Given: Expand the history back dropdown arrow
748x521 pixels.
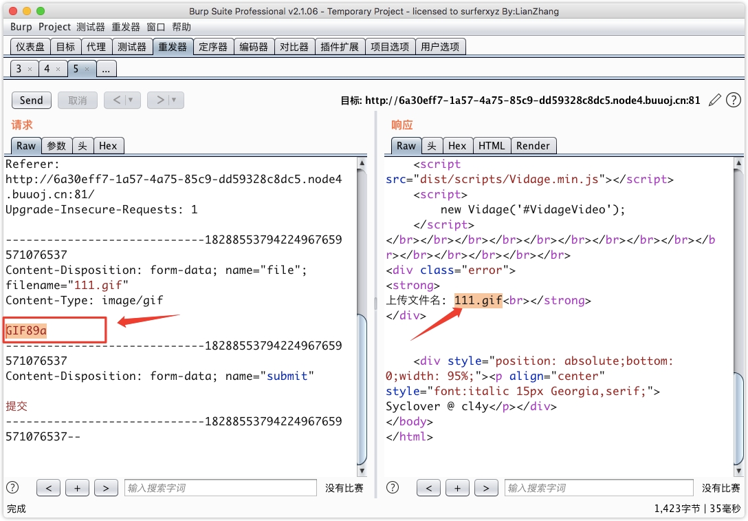Looking at the screenshot, I should coord(131,100).
